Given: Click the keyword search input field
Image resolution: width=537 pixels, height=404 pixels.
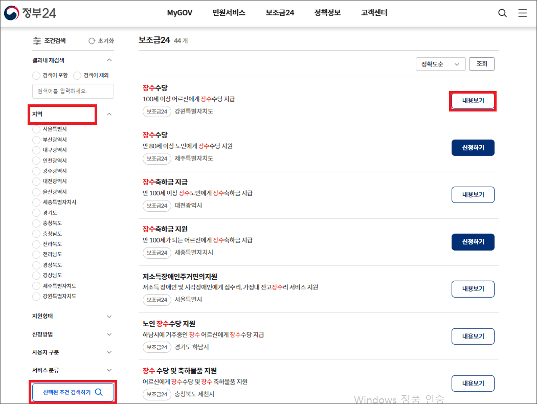Looking at the screenshot, I should (x=73, y=91).
